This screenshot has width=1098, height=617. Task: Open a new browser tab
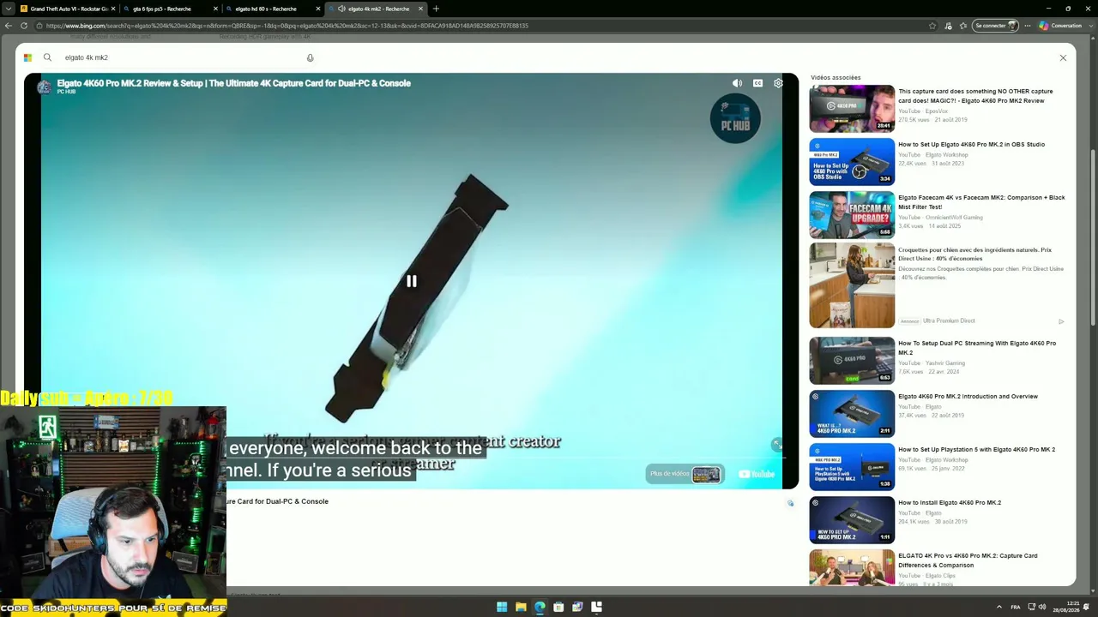coord(436,9)
